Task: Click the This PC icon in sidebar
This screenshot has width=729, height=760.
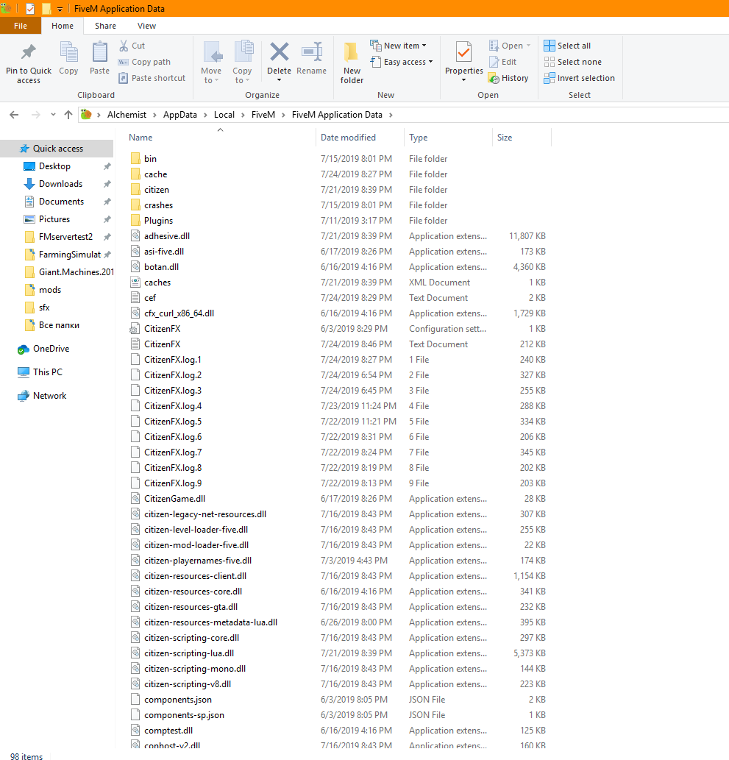Action: pos(24,372)
